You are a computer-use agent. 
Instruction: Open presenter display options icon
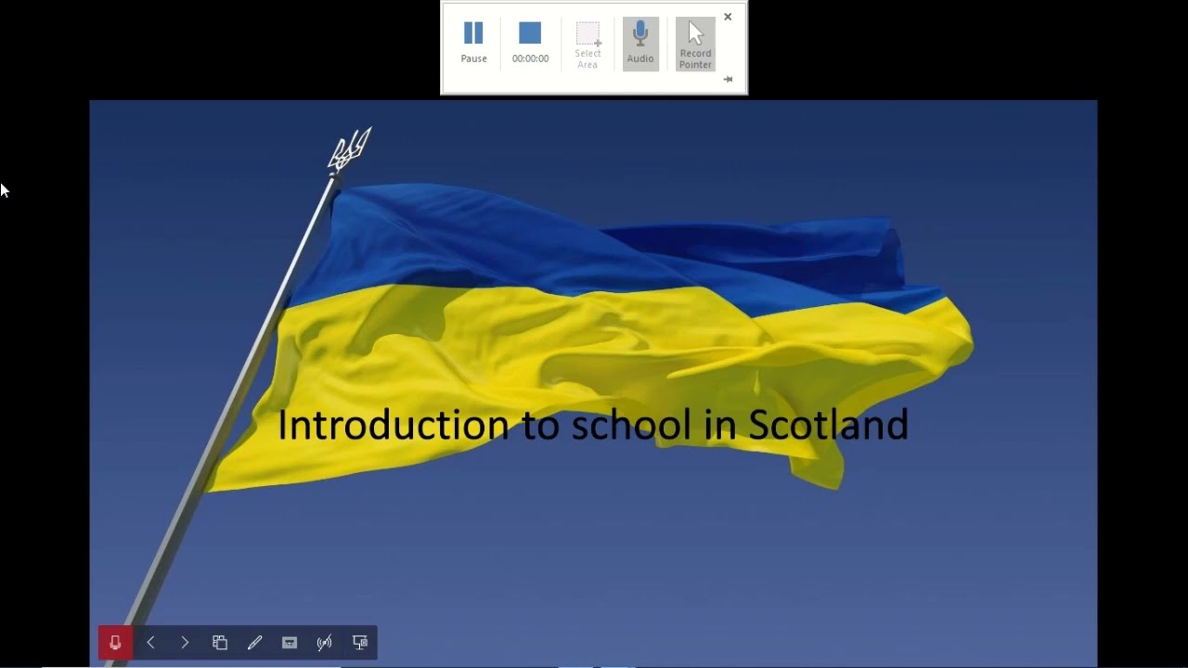360,643
